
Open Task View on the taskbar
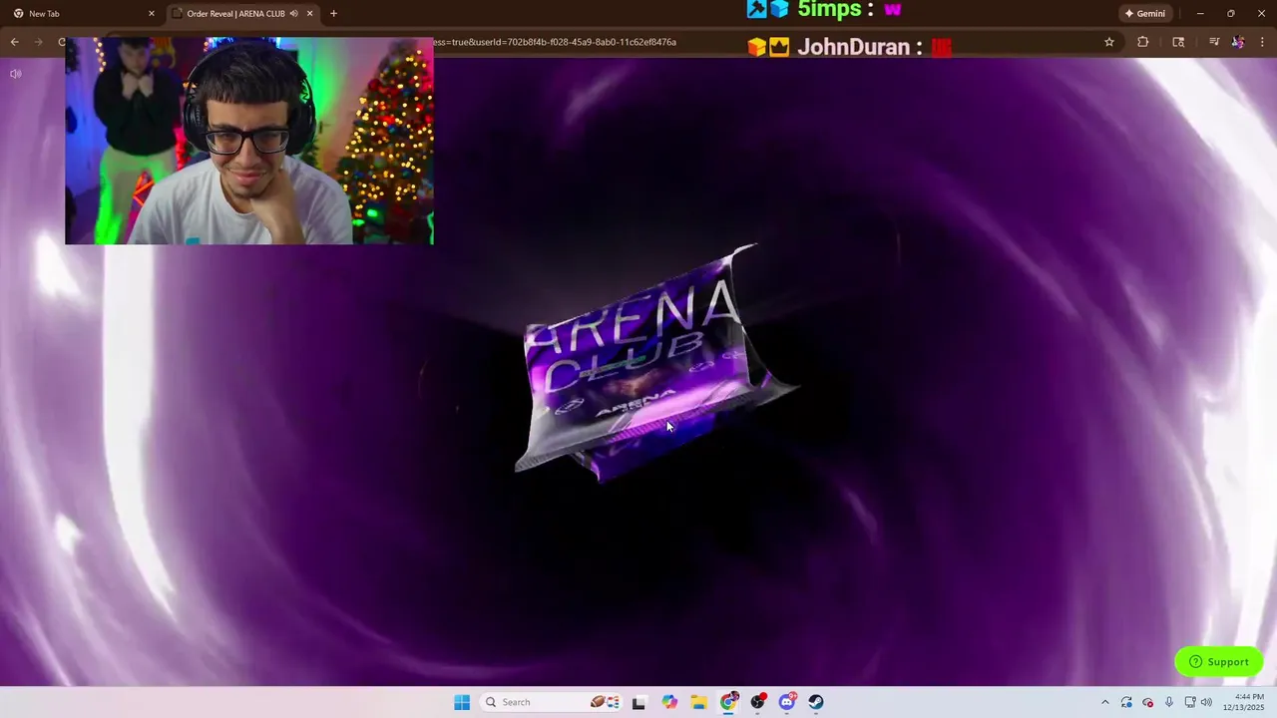point(638,702)
